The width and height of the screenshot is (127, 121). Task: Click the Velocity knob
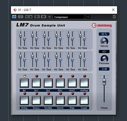(x=104, y=41)
